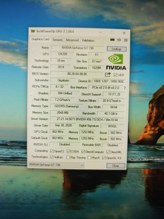Click the Subvendor field Gigabyte
This screenshot has height=219, width=164.
point(63,80)
